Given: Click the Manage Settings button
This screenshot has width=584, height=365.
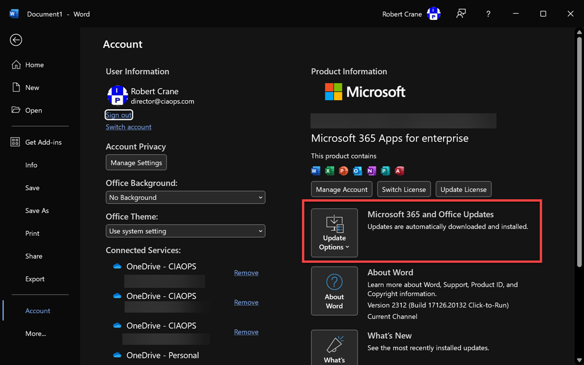Looking at the screenshot, I should [136, 163].
